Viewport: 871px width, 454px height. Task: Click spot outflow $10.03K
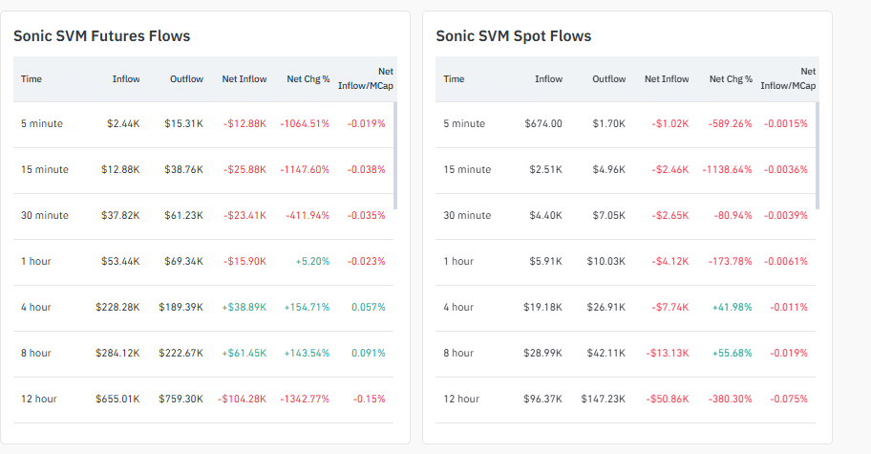tap(606, 261)
